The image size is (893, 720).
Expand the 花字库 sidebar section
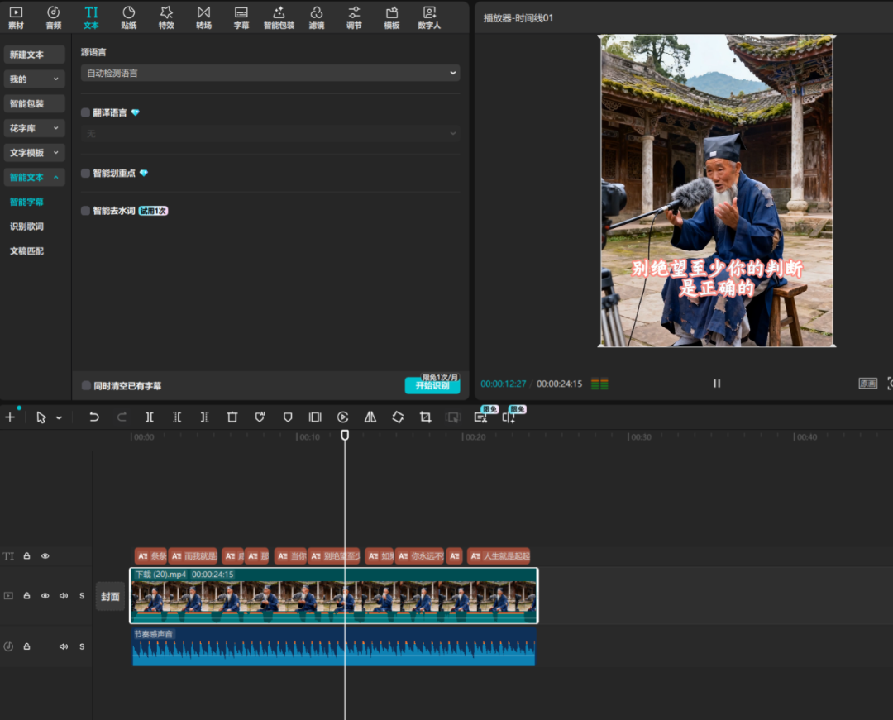(34, 129)
